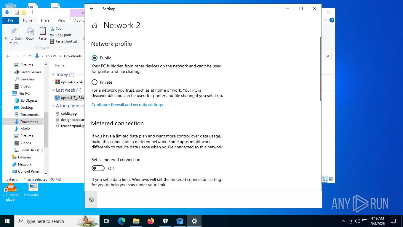The height and width of the screenshot is (227, 403).
Task: Select Local Disk (C:) in navigation pane
Action: coord(28,150)
